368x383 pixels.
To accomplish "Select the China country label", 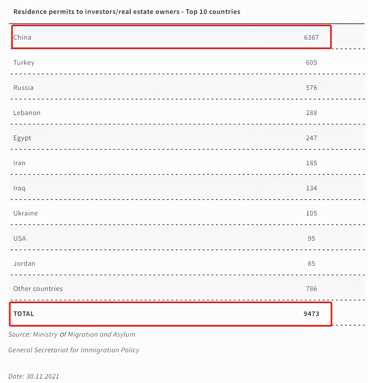I will coord(22,37).
